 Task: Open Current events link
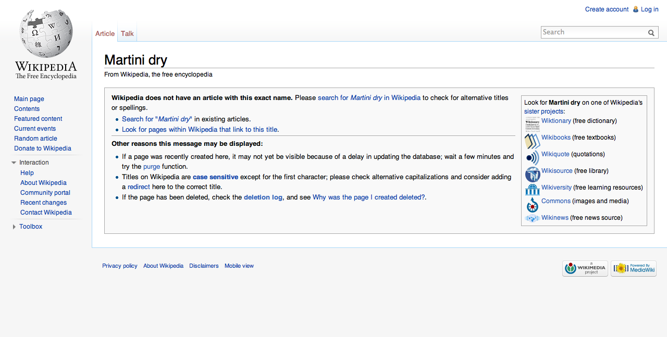tap(35, 129)
